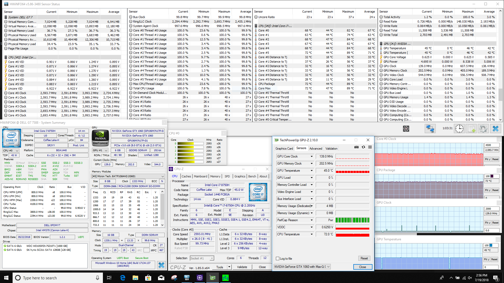Open File Explorer from the taskbar
The width and height of the screenshot is (504, 283).
point(135,278)
